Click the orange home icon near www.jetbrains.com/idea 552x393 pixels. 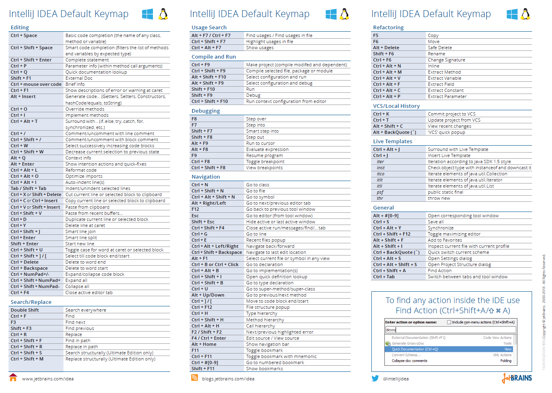point(13,378)
